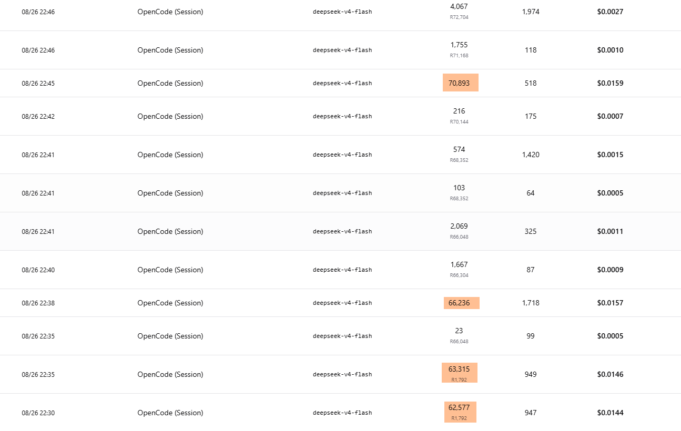Viewport: 681px width, 431px height.
Task: Click the 1,420 output tokens value
Action: click(531, 155)
